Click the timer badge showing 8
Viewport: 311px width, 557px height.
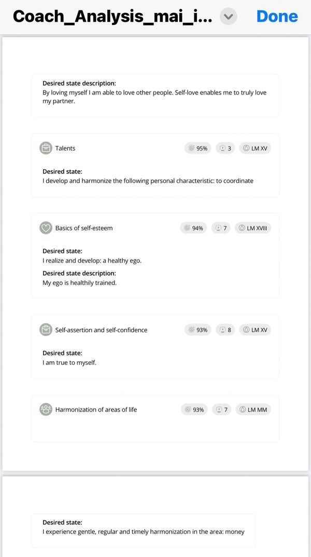(224, 330)
